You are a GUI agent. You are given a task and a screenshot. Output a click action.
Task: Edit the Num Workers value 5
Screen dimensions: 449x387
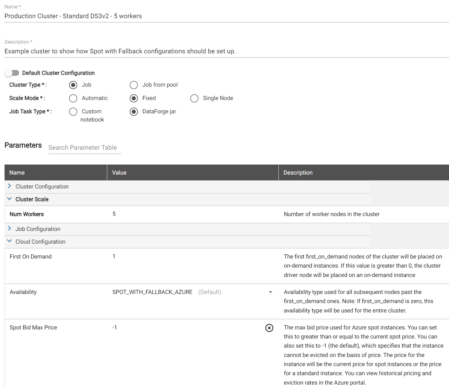[114, 214]
